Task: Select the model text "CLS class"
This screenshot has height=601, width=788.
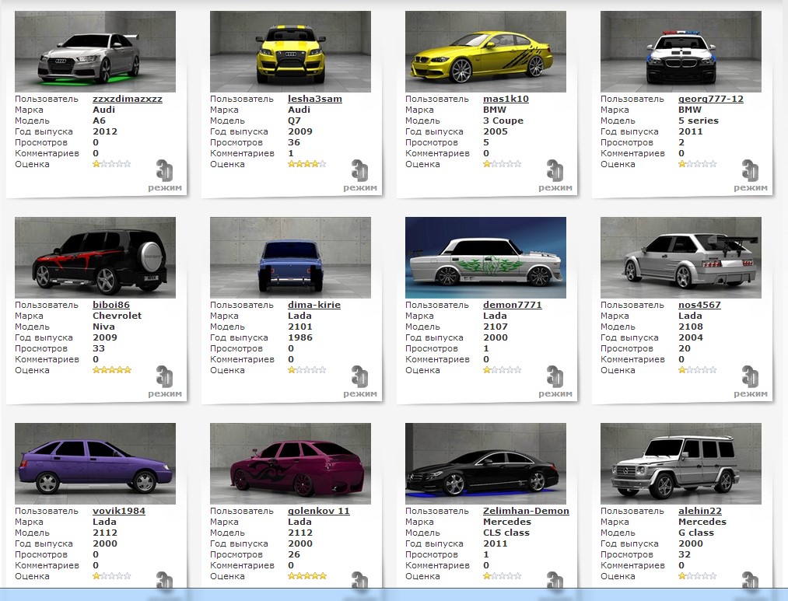Action: point(506,533)
